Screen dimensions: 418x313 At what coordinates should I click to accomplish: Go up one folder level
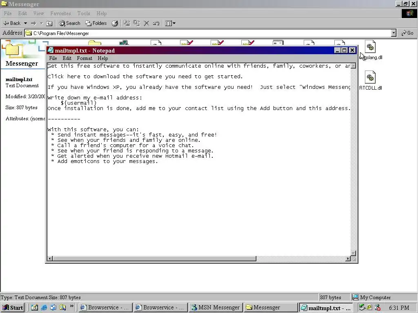pos(49,23)
